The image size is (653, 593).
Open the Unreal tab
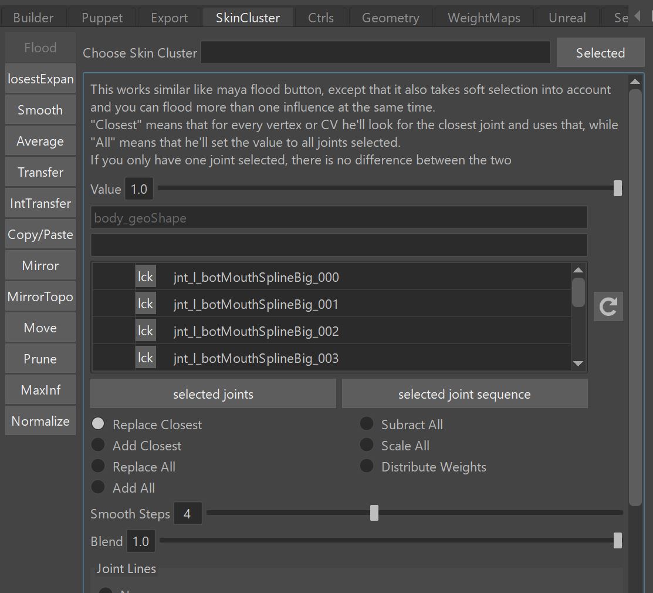tap(567, 18)
